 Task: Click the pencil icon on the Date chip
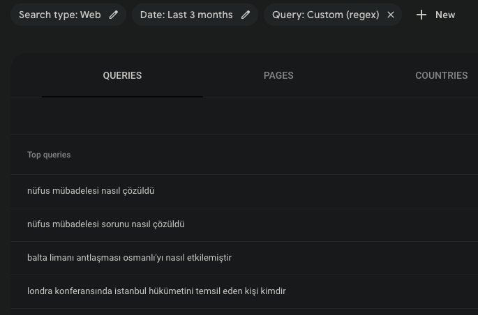point(246,15)
